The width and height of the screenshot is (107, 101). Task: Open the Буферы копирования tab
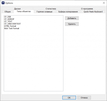pos(68,11)
